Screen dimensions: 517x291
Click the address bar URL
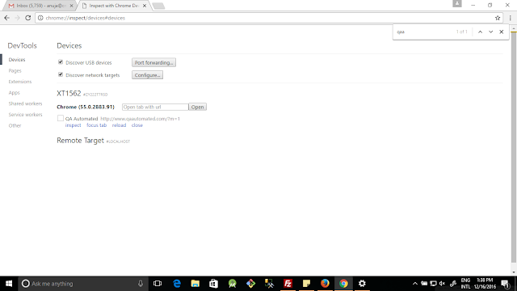pos(86,18)
